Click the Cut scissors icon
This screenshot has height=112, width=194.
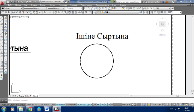(28, 12)
